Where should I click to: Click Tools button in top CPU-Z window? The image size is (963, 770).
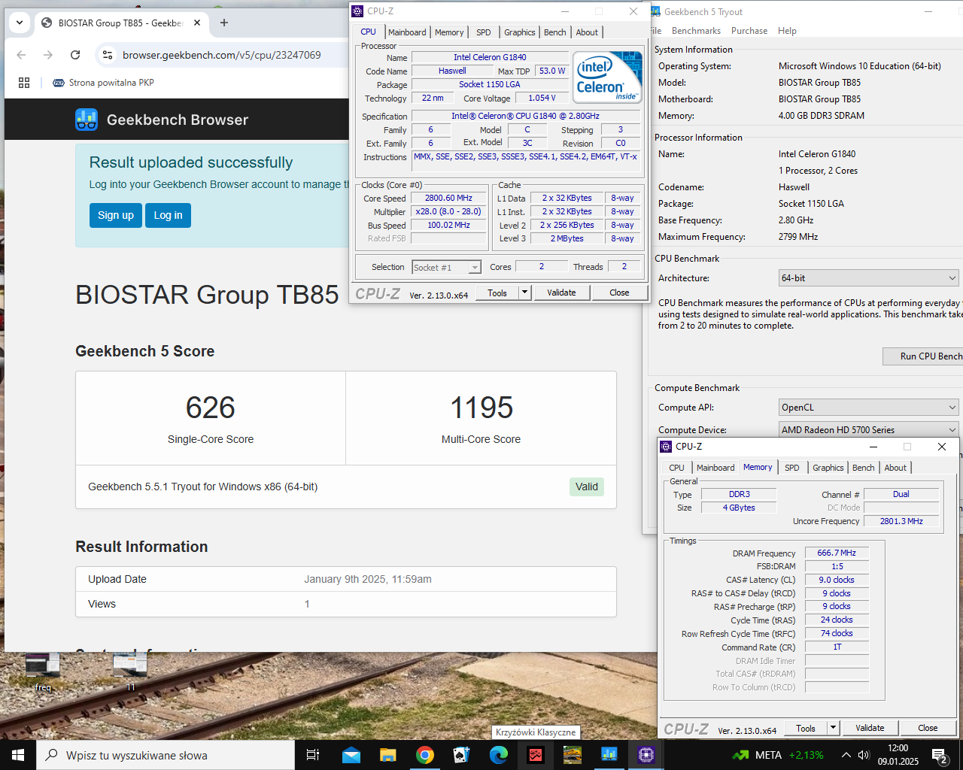[497, 293]
